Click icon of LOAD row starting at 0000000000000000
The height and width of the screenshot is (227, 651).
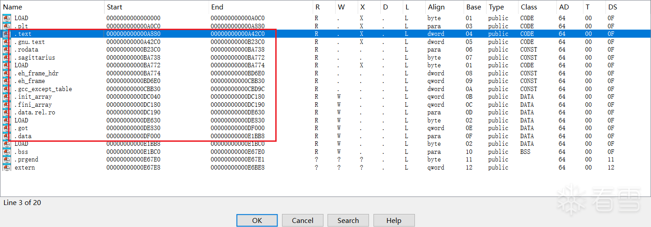coord(7,18)
